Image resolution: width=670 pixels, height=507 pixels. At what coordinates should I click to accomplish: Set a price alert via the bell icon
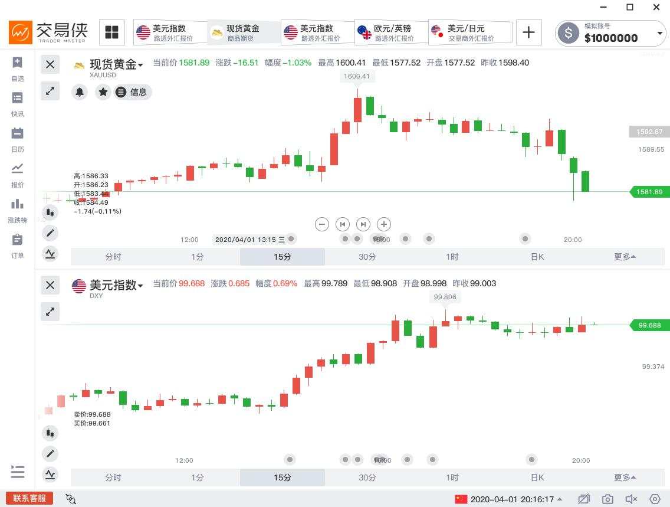80,92
